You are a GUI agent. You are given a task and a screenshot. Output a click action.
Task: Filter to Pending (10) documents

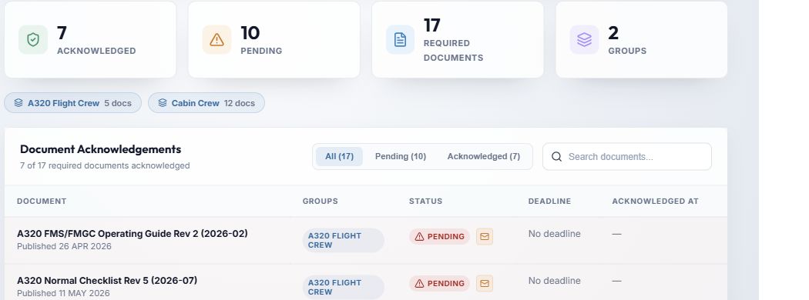(x=401, y=156)
